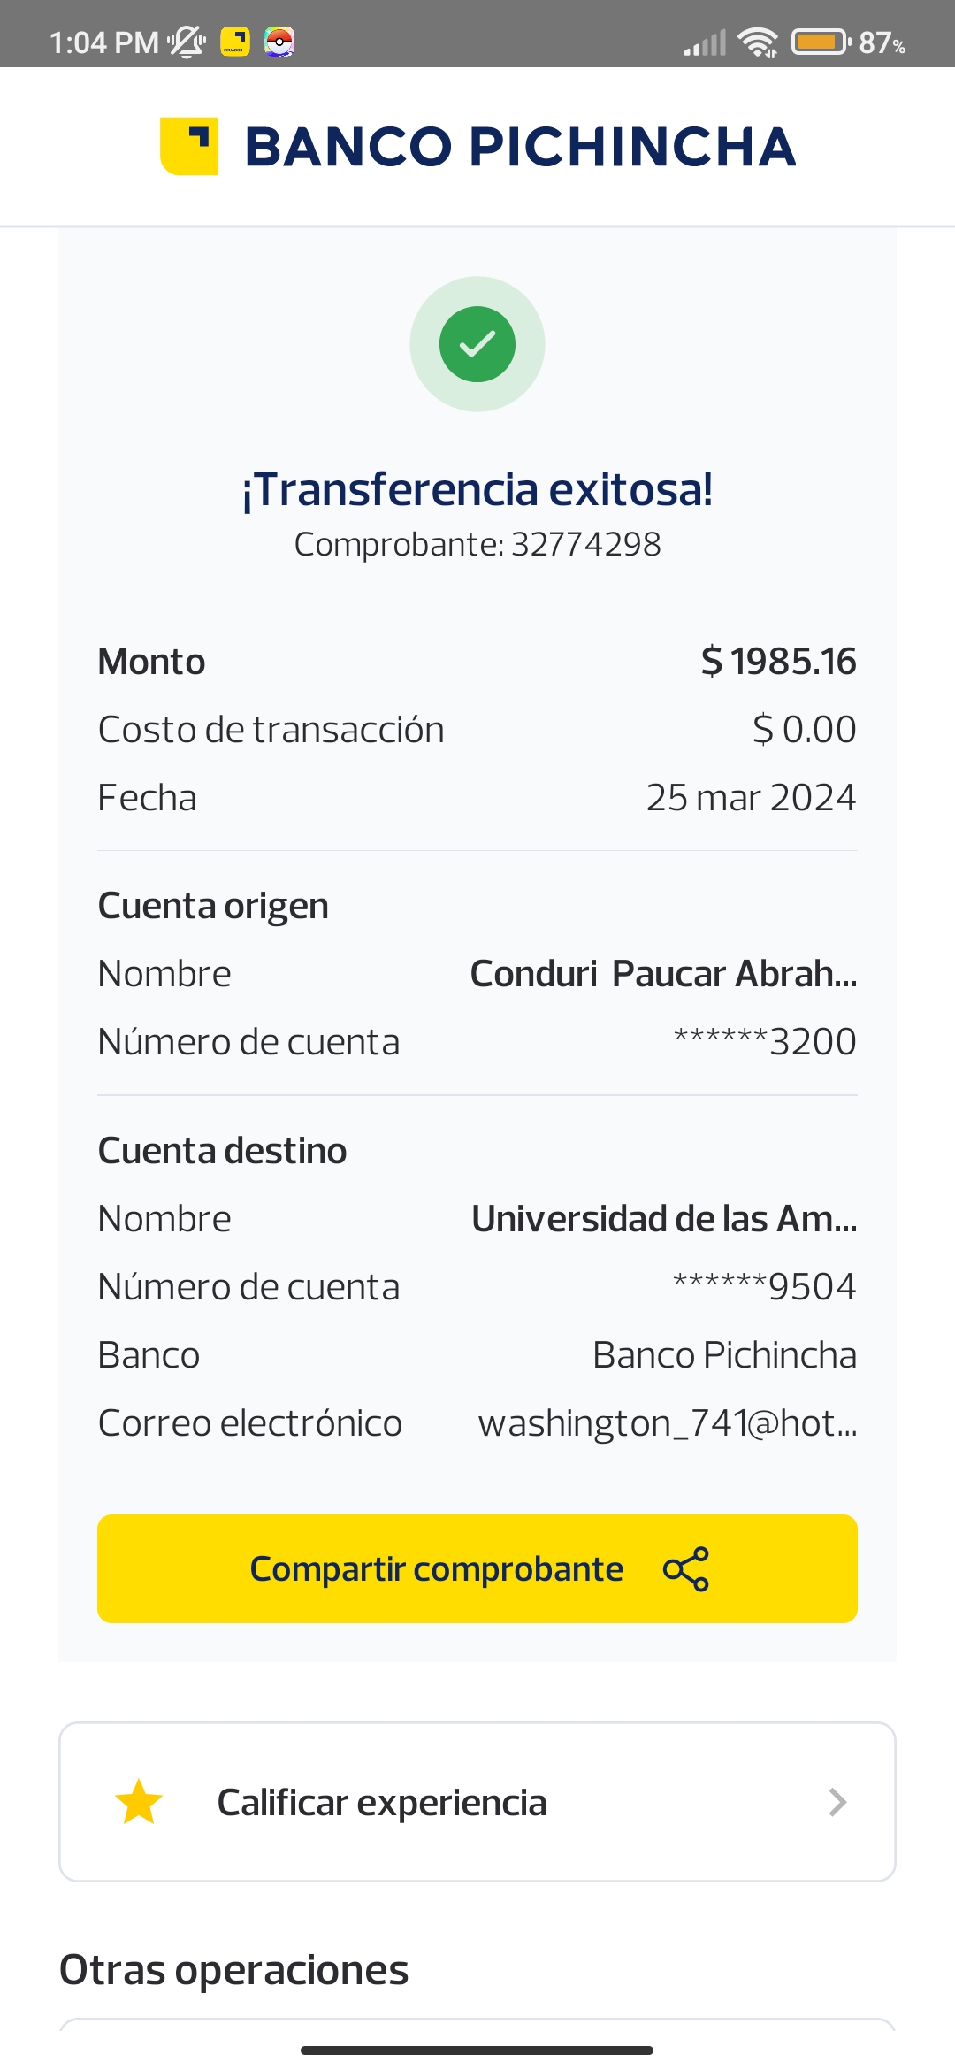Tap the Otras operaciones section heading
The width and height of the screenshot is (955, 2070).
[234, 1970]
